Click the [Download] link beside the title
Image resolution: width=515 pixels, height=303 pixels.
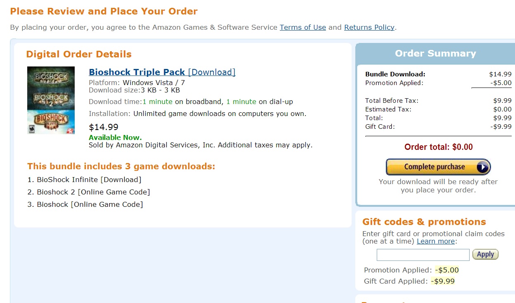pos(212,72)
